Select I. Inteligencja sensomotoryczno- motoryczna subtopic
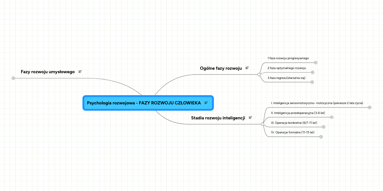Viewport: 383px width, 191px height. [x=317, y=103]
